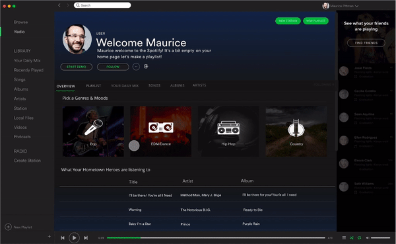Open Josie Fields friend avatar
This screenshot has width=396, height=244.
coord(344,71)
